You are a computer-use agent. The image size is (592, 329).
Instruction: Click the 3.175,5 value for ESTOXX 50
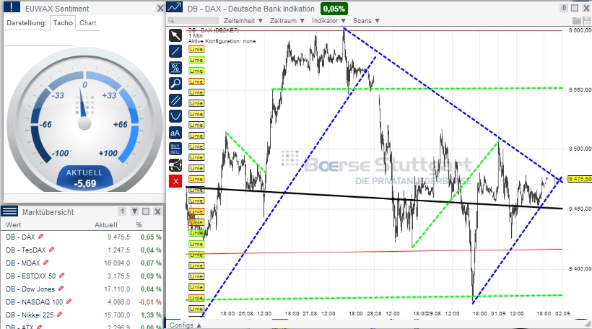(x=118, y=276)
